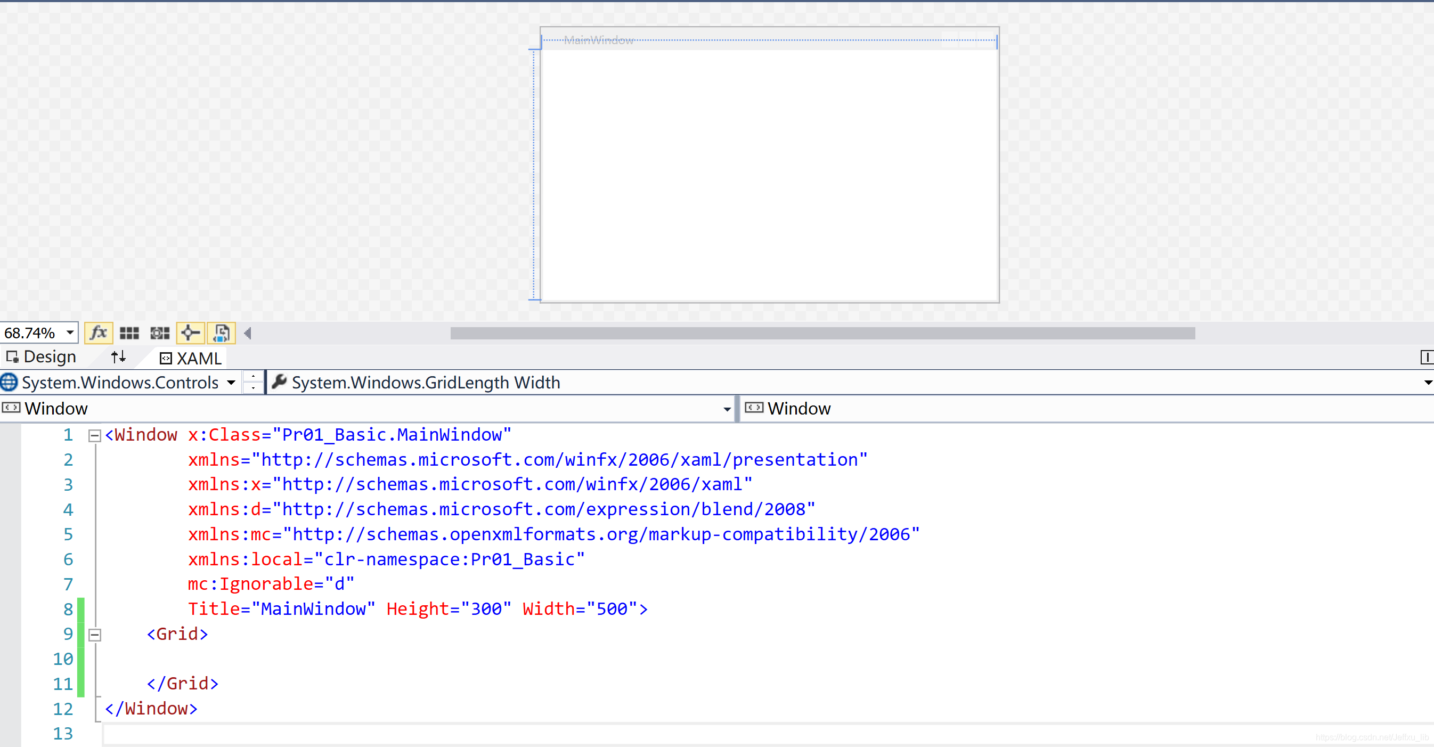Toggle snapping to snaplines button
Screen dimensions: 1434x747
tap(190, 333)
